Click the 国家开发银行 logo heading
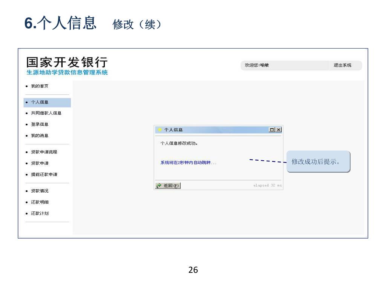Image resolution: width=386 pixels, height=289 pixels. (x=67, y=62)
